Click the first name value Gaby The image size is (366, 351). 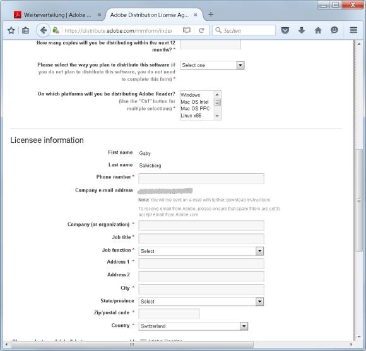(x=145, y=153)
